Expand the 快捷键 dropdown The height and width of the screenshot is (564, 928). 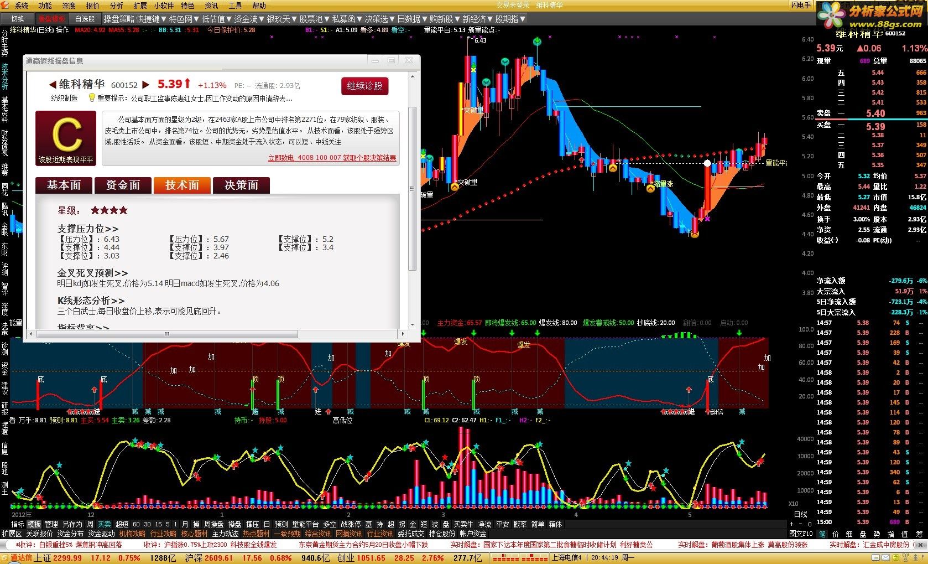(x=152, y=19)
